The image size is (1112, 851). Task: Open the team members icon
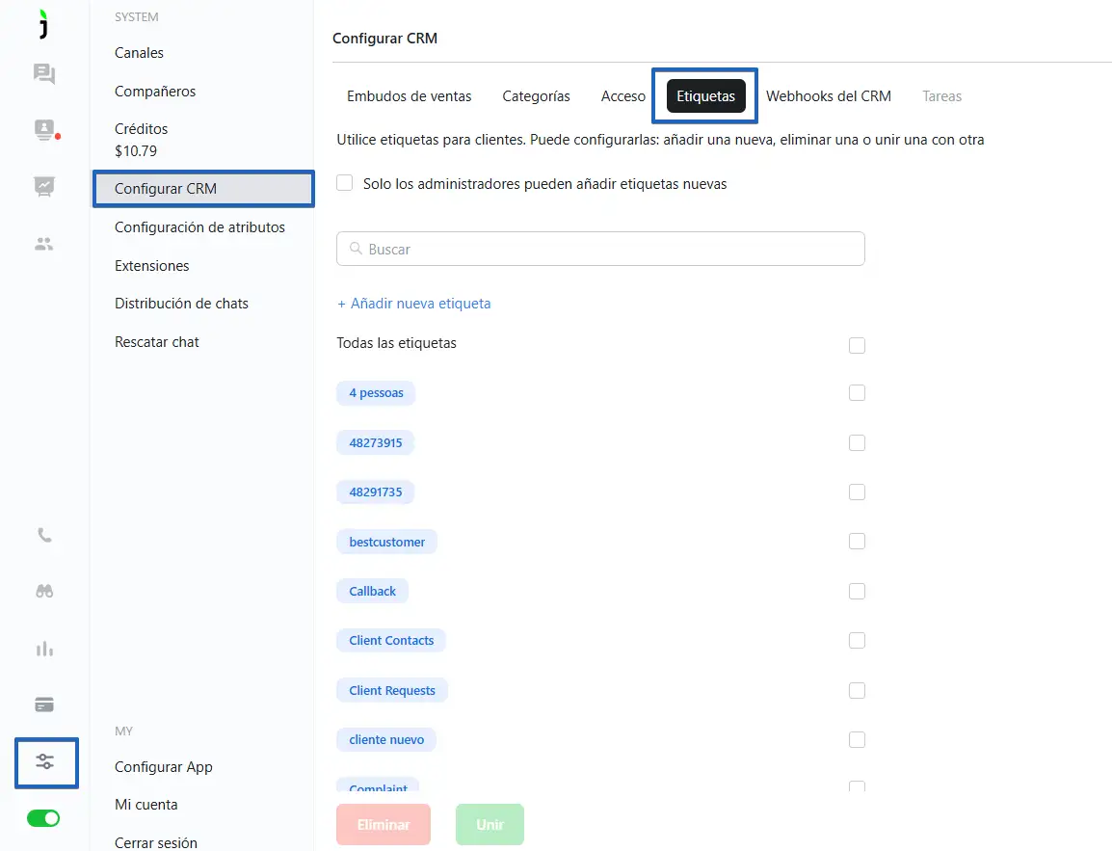(44, 244)
